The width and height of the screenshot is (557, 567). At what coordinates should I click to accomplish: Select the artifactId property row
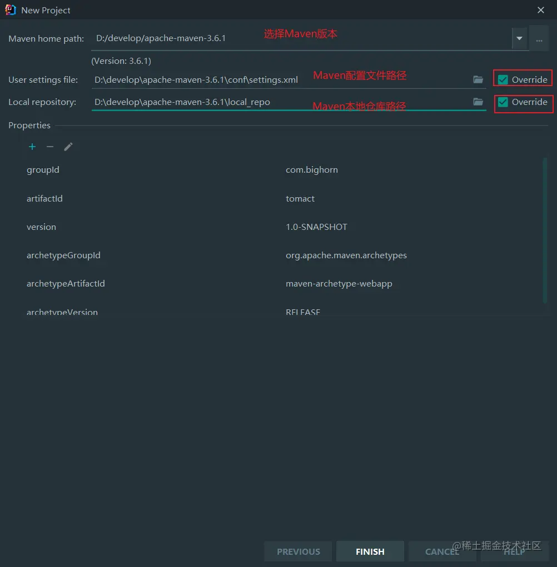click(282, 198)
